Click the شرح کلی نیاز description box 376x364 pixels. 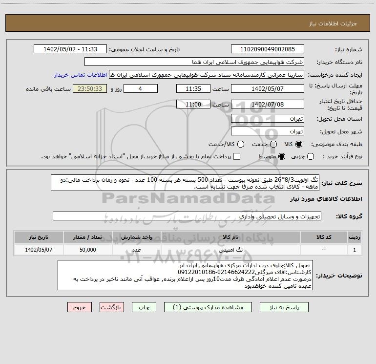point(185,183)
